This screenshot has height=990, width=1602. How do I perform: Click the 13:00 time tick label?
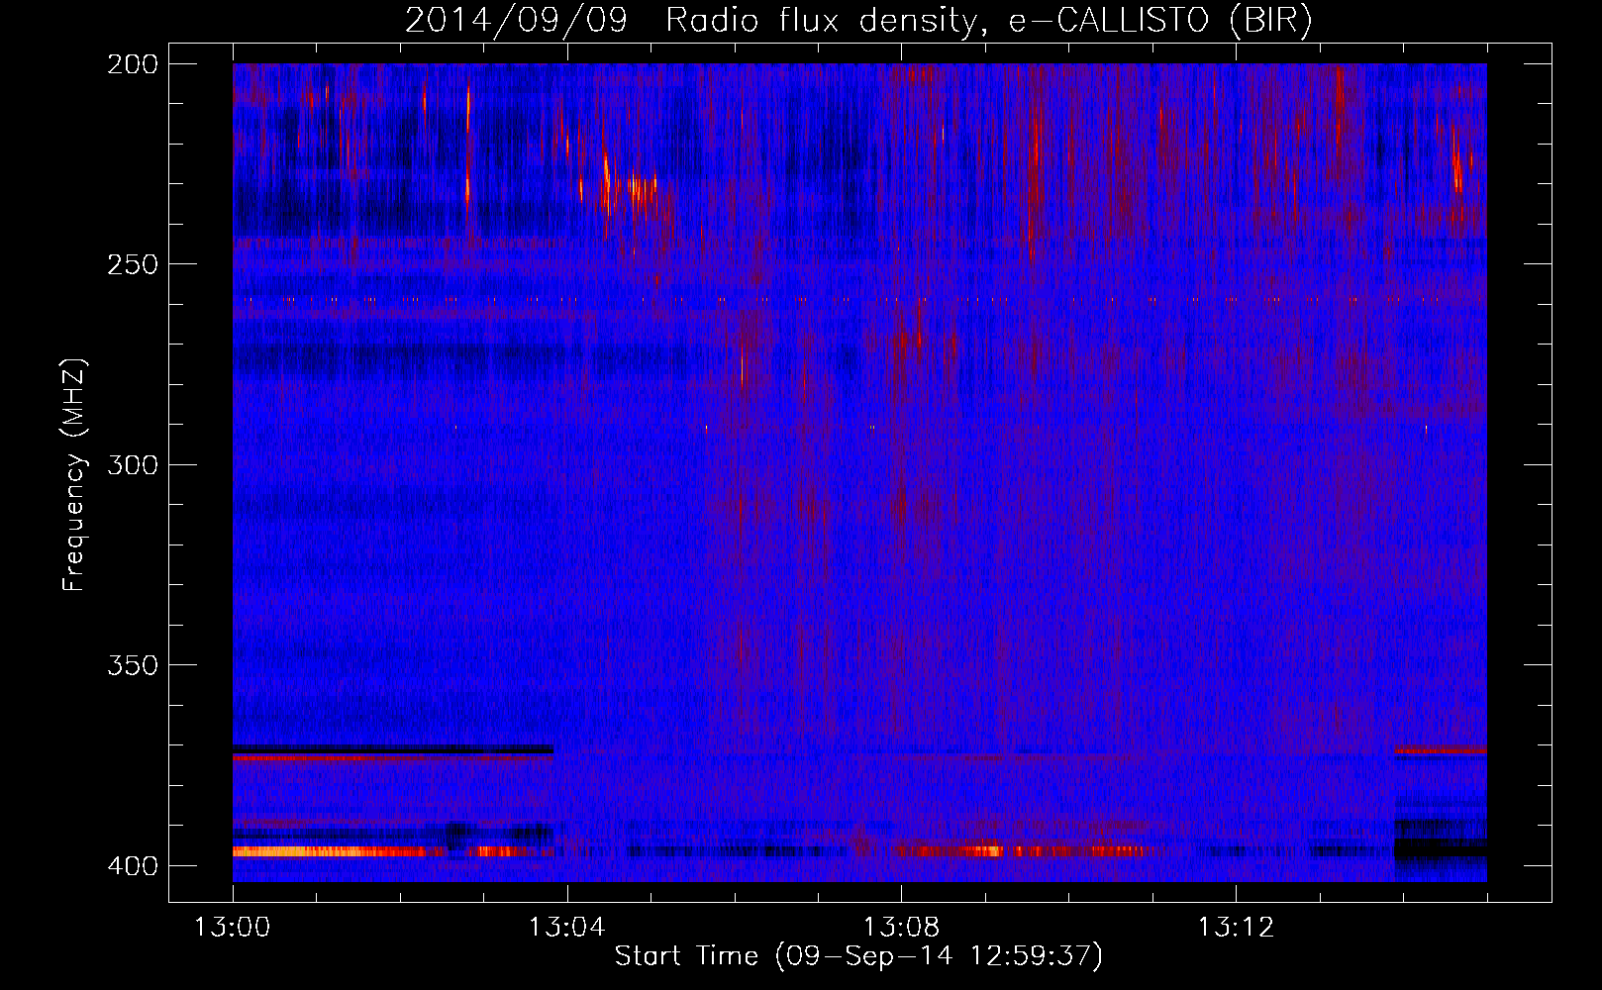(233, 927)
